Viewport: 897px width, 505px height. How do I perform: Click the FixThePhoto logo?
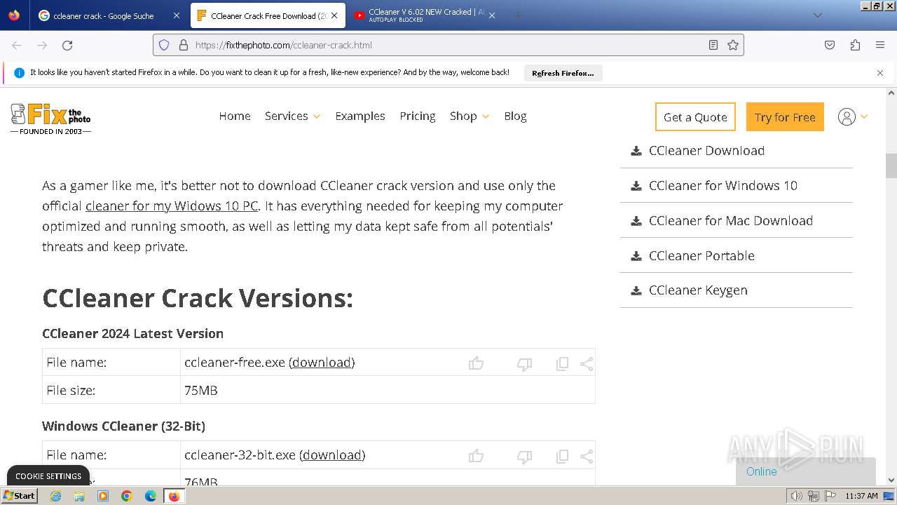(x=50, y=118)
